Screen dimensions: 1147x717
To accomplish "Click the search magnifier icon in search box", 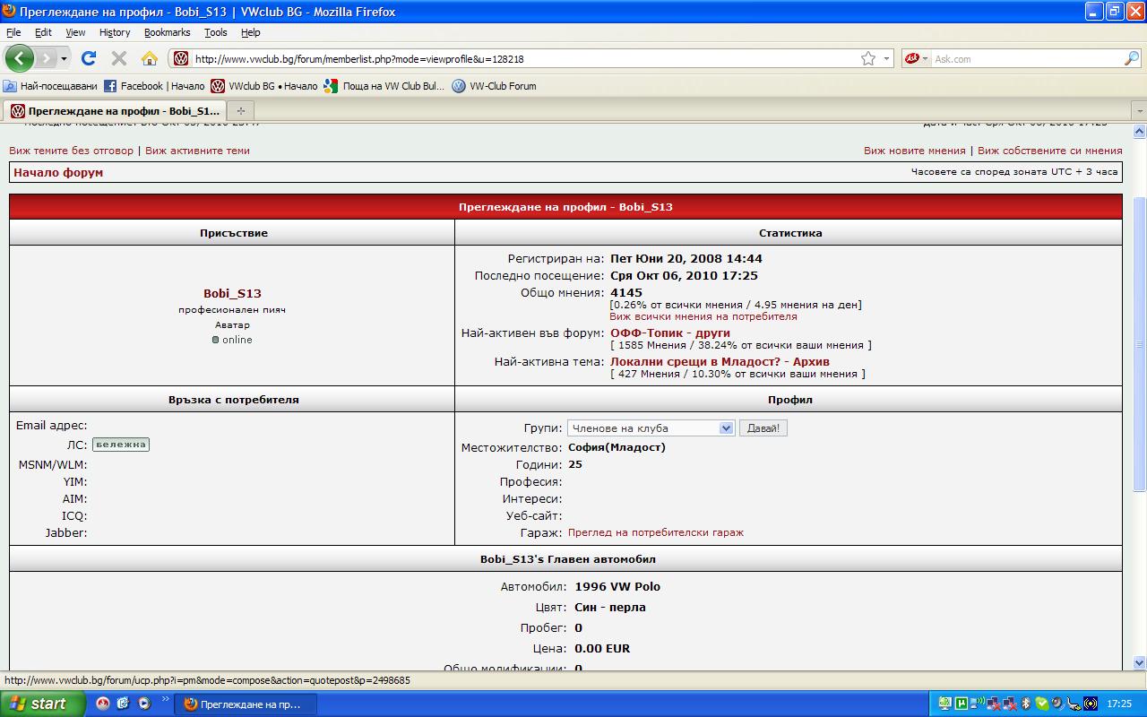I will [x=1132, y=58].
